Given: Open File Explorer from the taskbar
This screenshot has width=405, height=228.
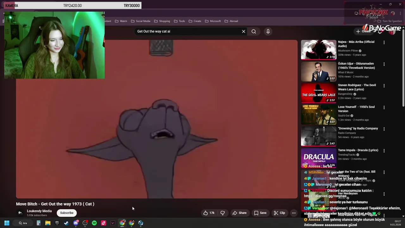Looking at the screenshot, I should [x=48, y=223].
